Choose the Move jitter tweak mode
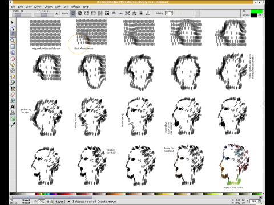The width and height of the screenshot is (274, 205). [x=87, y=13]
